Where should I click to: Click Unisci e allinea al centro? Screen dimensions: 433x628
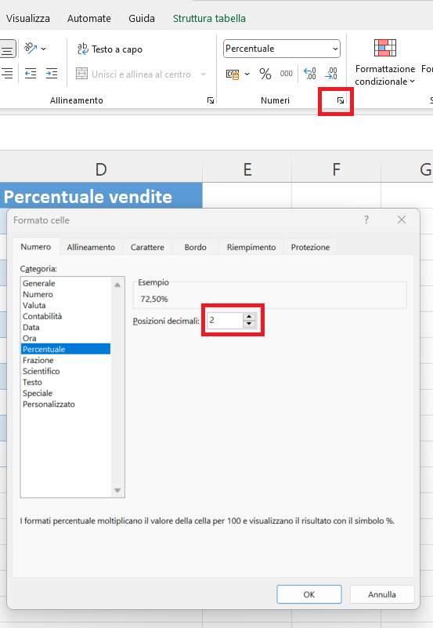[x=134, y=74]
